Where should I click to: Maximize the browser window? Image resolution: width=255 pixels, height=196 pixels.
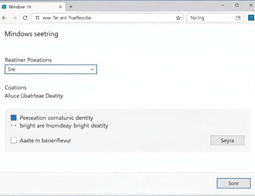pyautogui.click(x=237, y=5)
